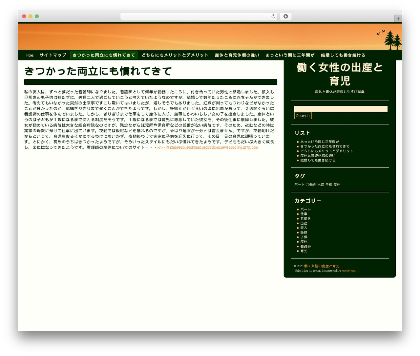Click the orange xn-- domain link in the article

tap(207, 147)
